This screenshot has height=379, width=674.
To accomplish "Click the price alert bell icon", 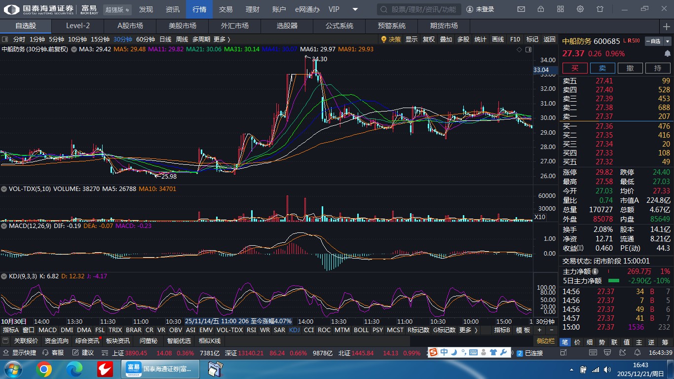I will 668,53.
